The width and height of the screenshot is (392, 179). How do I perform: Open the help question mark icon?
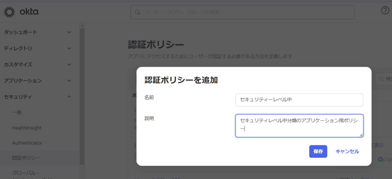pos(385,10)
